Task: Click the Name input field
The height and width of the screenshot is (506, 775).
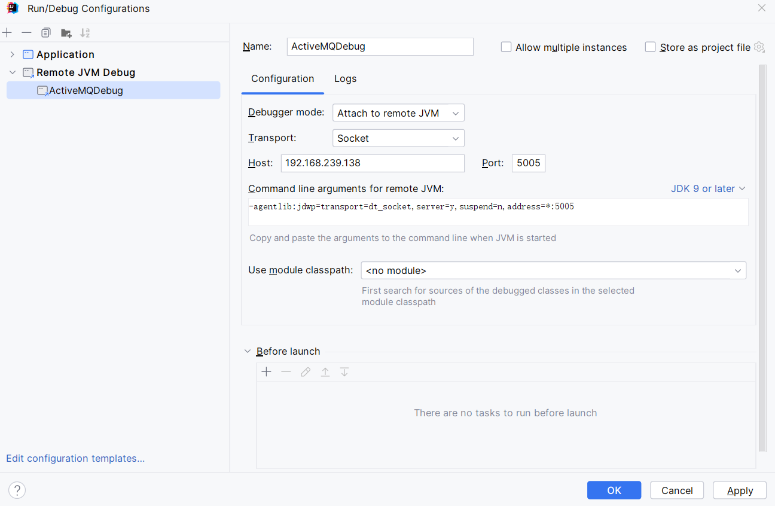Action: tap(380, 47)
